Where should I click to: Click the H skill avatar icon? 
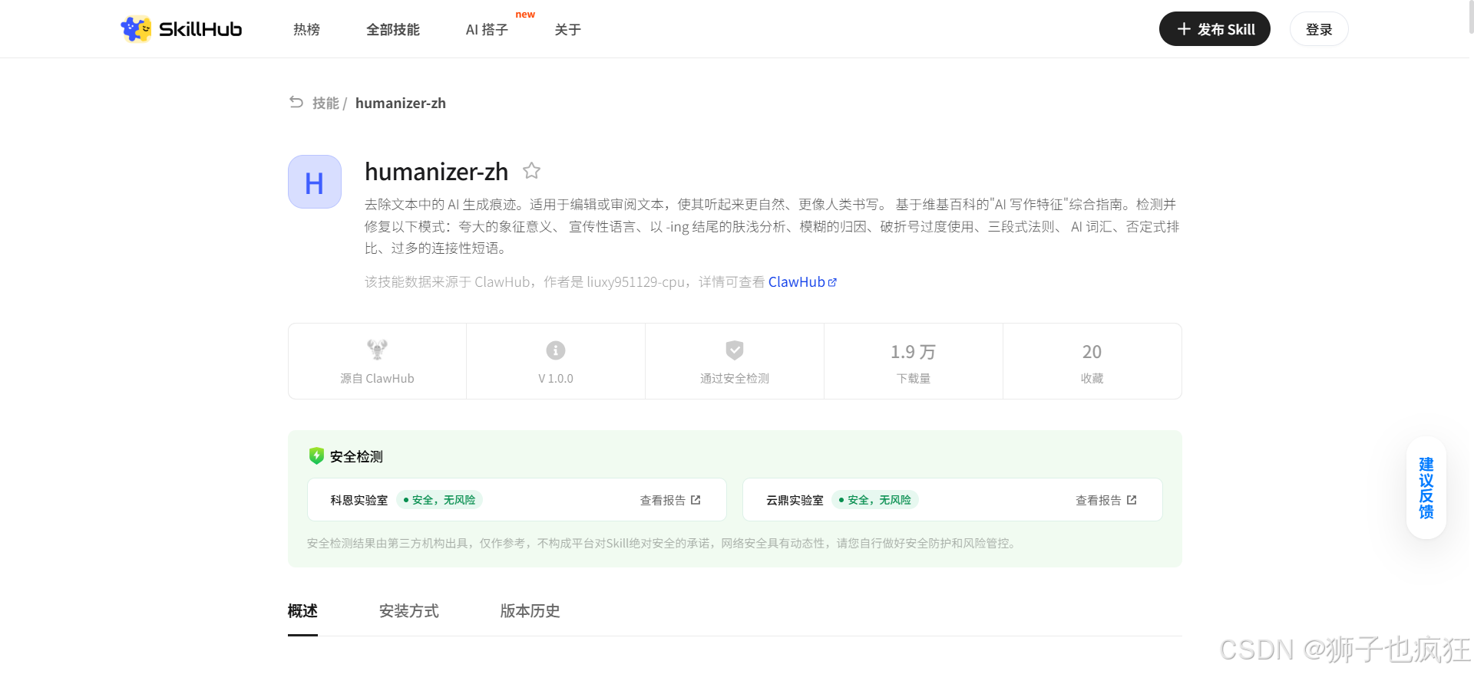[x=315, y=182]
